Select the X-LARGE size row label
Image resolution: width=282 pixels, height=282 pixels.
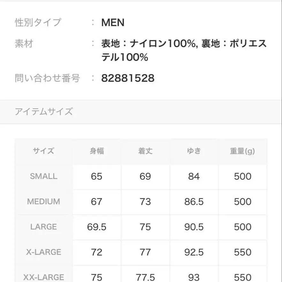point(43,252)
